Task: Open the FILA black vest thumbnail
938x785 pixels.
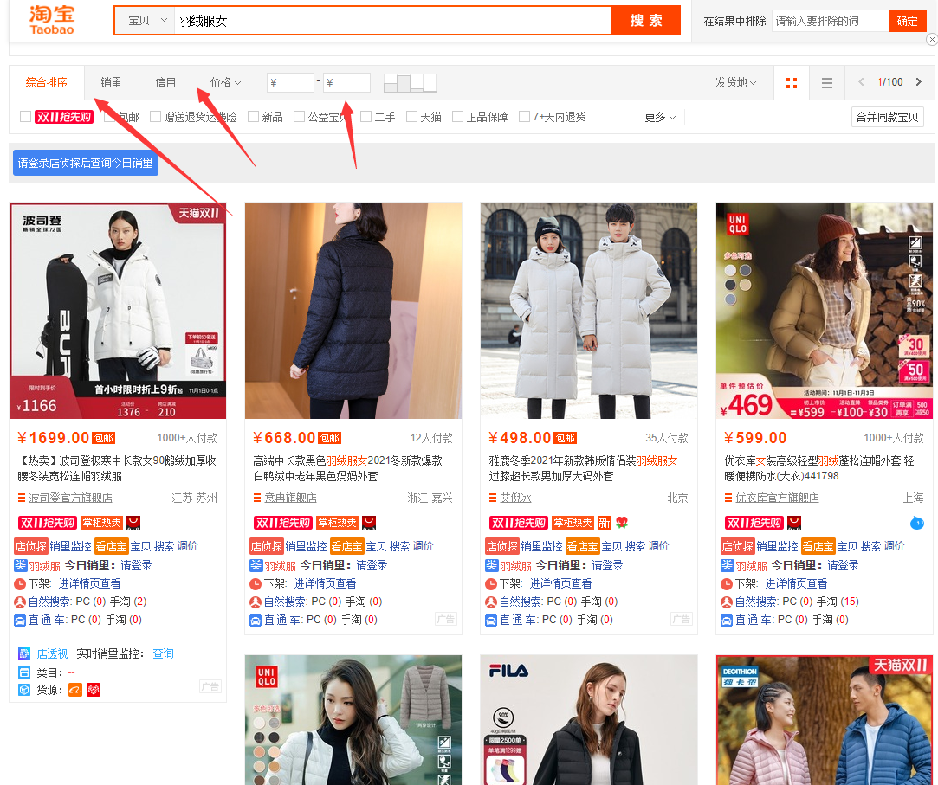Action: click(589, 720)
